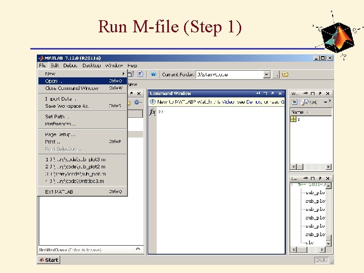Click the Profiler document toolbar icon
Image resolution: width=364 pixels, height=273 pixels.
tap(140, 74)
